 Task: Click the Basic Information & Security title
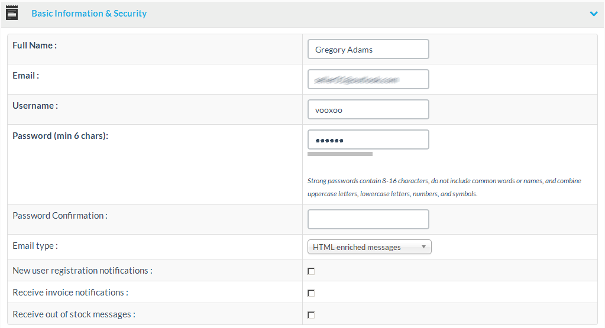(x=89, y=14)
